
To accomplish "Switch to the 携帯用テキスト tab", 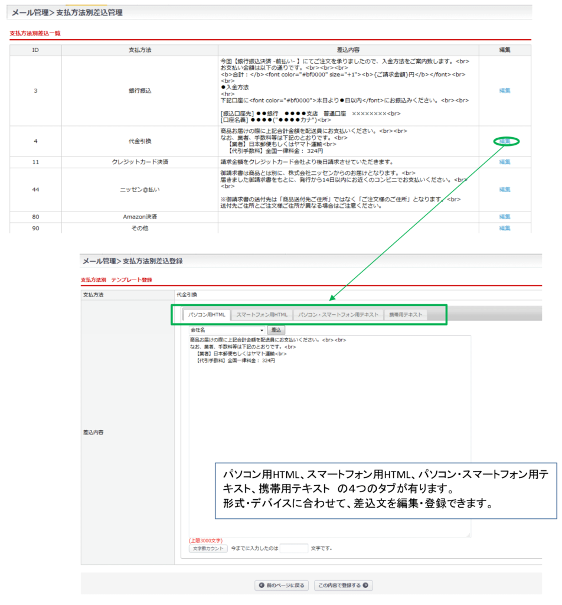I will tap(406, 315).
